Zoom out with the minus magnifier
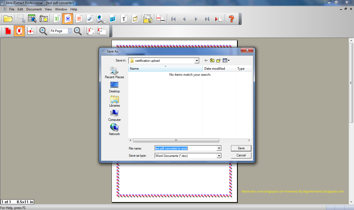The image size is (354, 210). 78,31
